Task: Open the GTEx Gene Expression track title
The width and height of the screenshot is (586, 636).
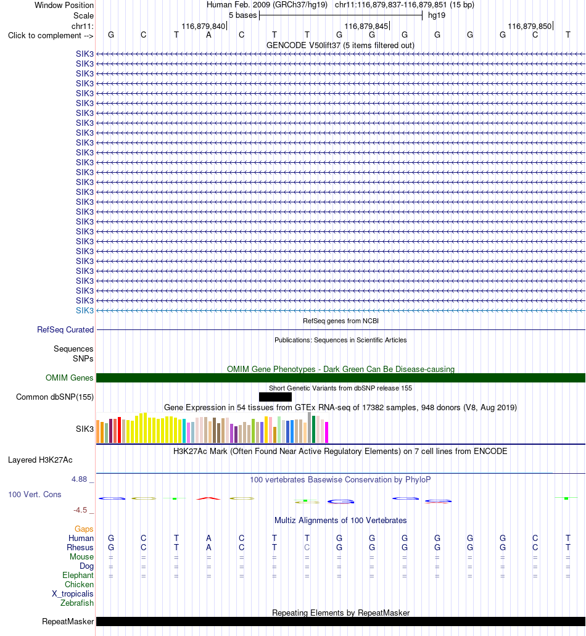Action: [x=340, y=407]
